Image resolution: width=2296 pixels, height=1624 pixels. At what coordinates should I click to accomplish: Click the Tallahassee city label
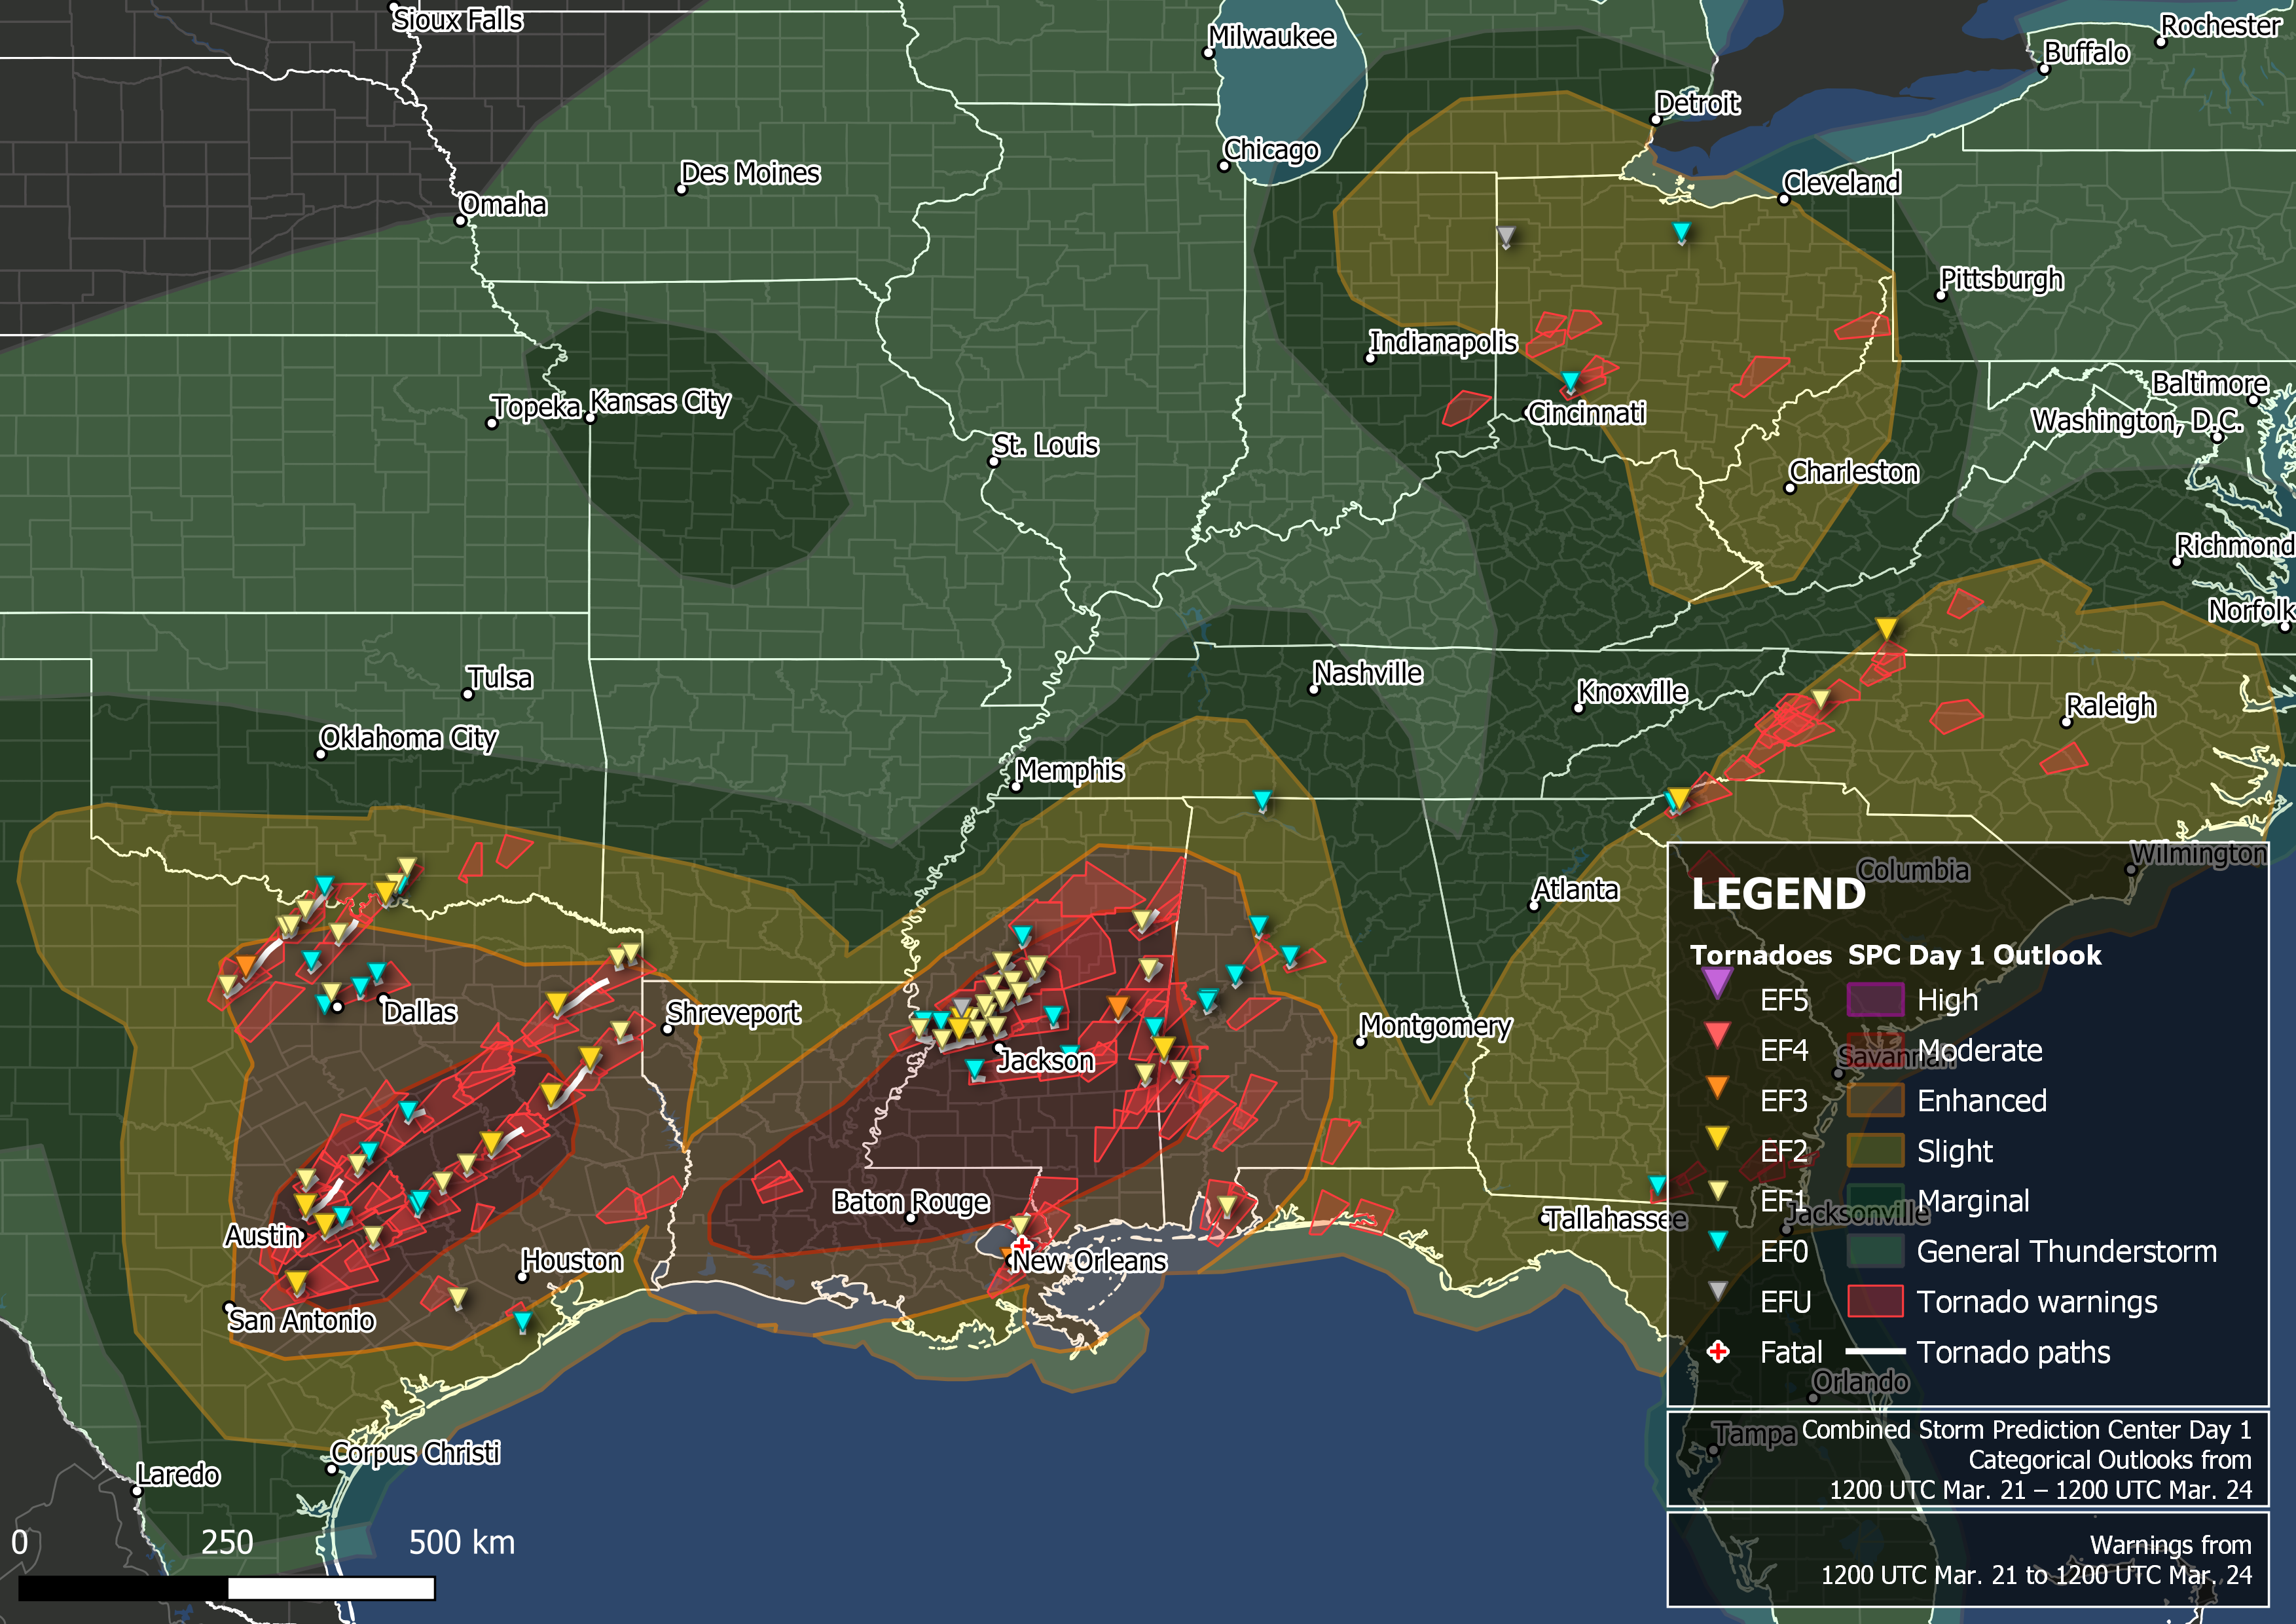point(1615,1219)
